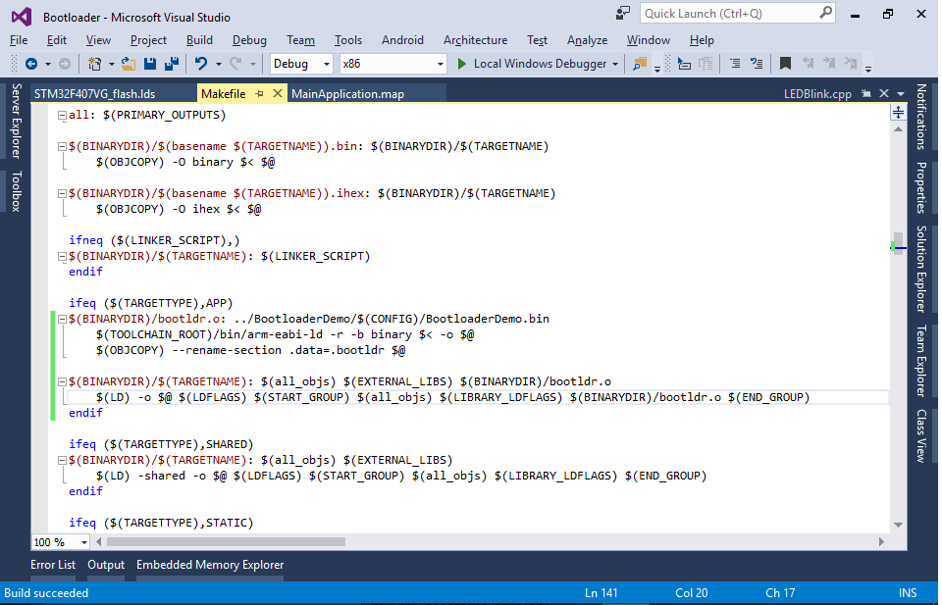Screen dimensions: 942x605
Task: Uncomment the selected lines
Action: tap(757, 64)
